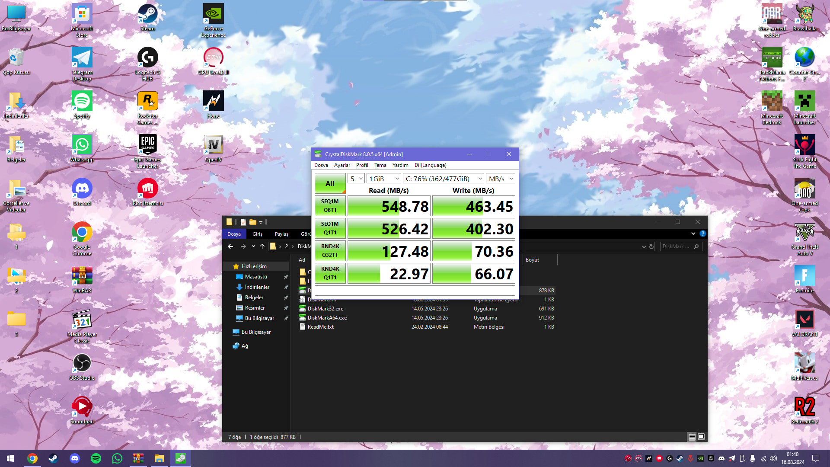Open Microsoft Store desktop icon

pyautogui.click(x=82, y=20)
